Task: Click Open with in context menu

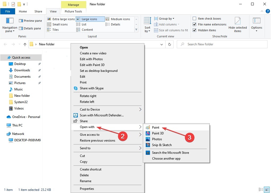Action: (107, 127)
